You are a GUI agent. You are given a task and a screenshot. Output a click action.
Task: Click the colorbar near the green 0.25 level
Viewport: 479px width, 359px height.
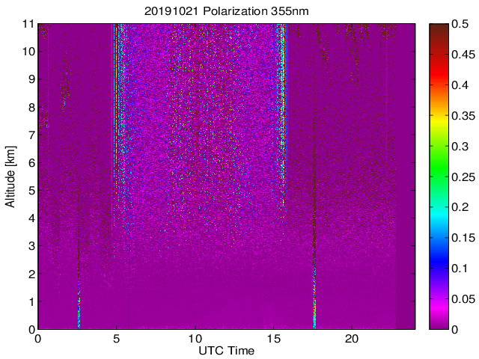tap(439, 177)
